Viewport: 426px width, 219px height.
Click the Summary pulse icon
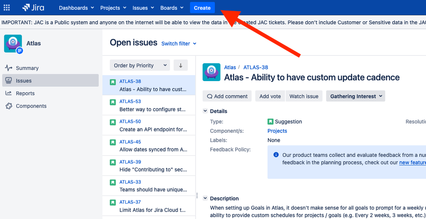point(9,68)
